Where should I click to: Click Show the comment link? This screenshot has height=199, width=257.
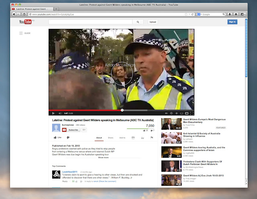click(x=107, y=181)
